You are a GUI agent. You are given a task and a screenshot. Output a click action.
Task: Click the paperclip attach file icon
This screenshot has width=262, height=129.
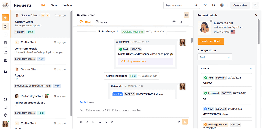point(179,122)
